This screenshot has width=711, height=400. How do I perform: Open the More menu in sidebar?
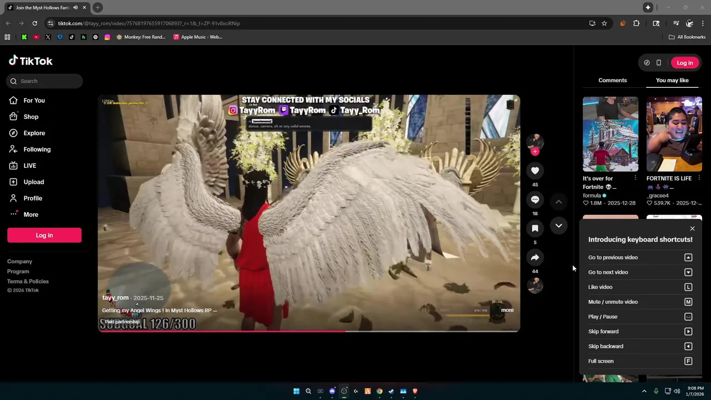coord(24,214)
